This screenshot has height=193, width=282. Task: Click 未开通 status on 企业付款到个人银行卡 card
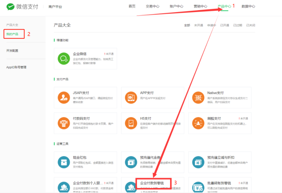(x=109, y=183)
